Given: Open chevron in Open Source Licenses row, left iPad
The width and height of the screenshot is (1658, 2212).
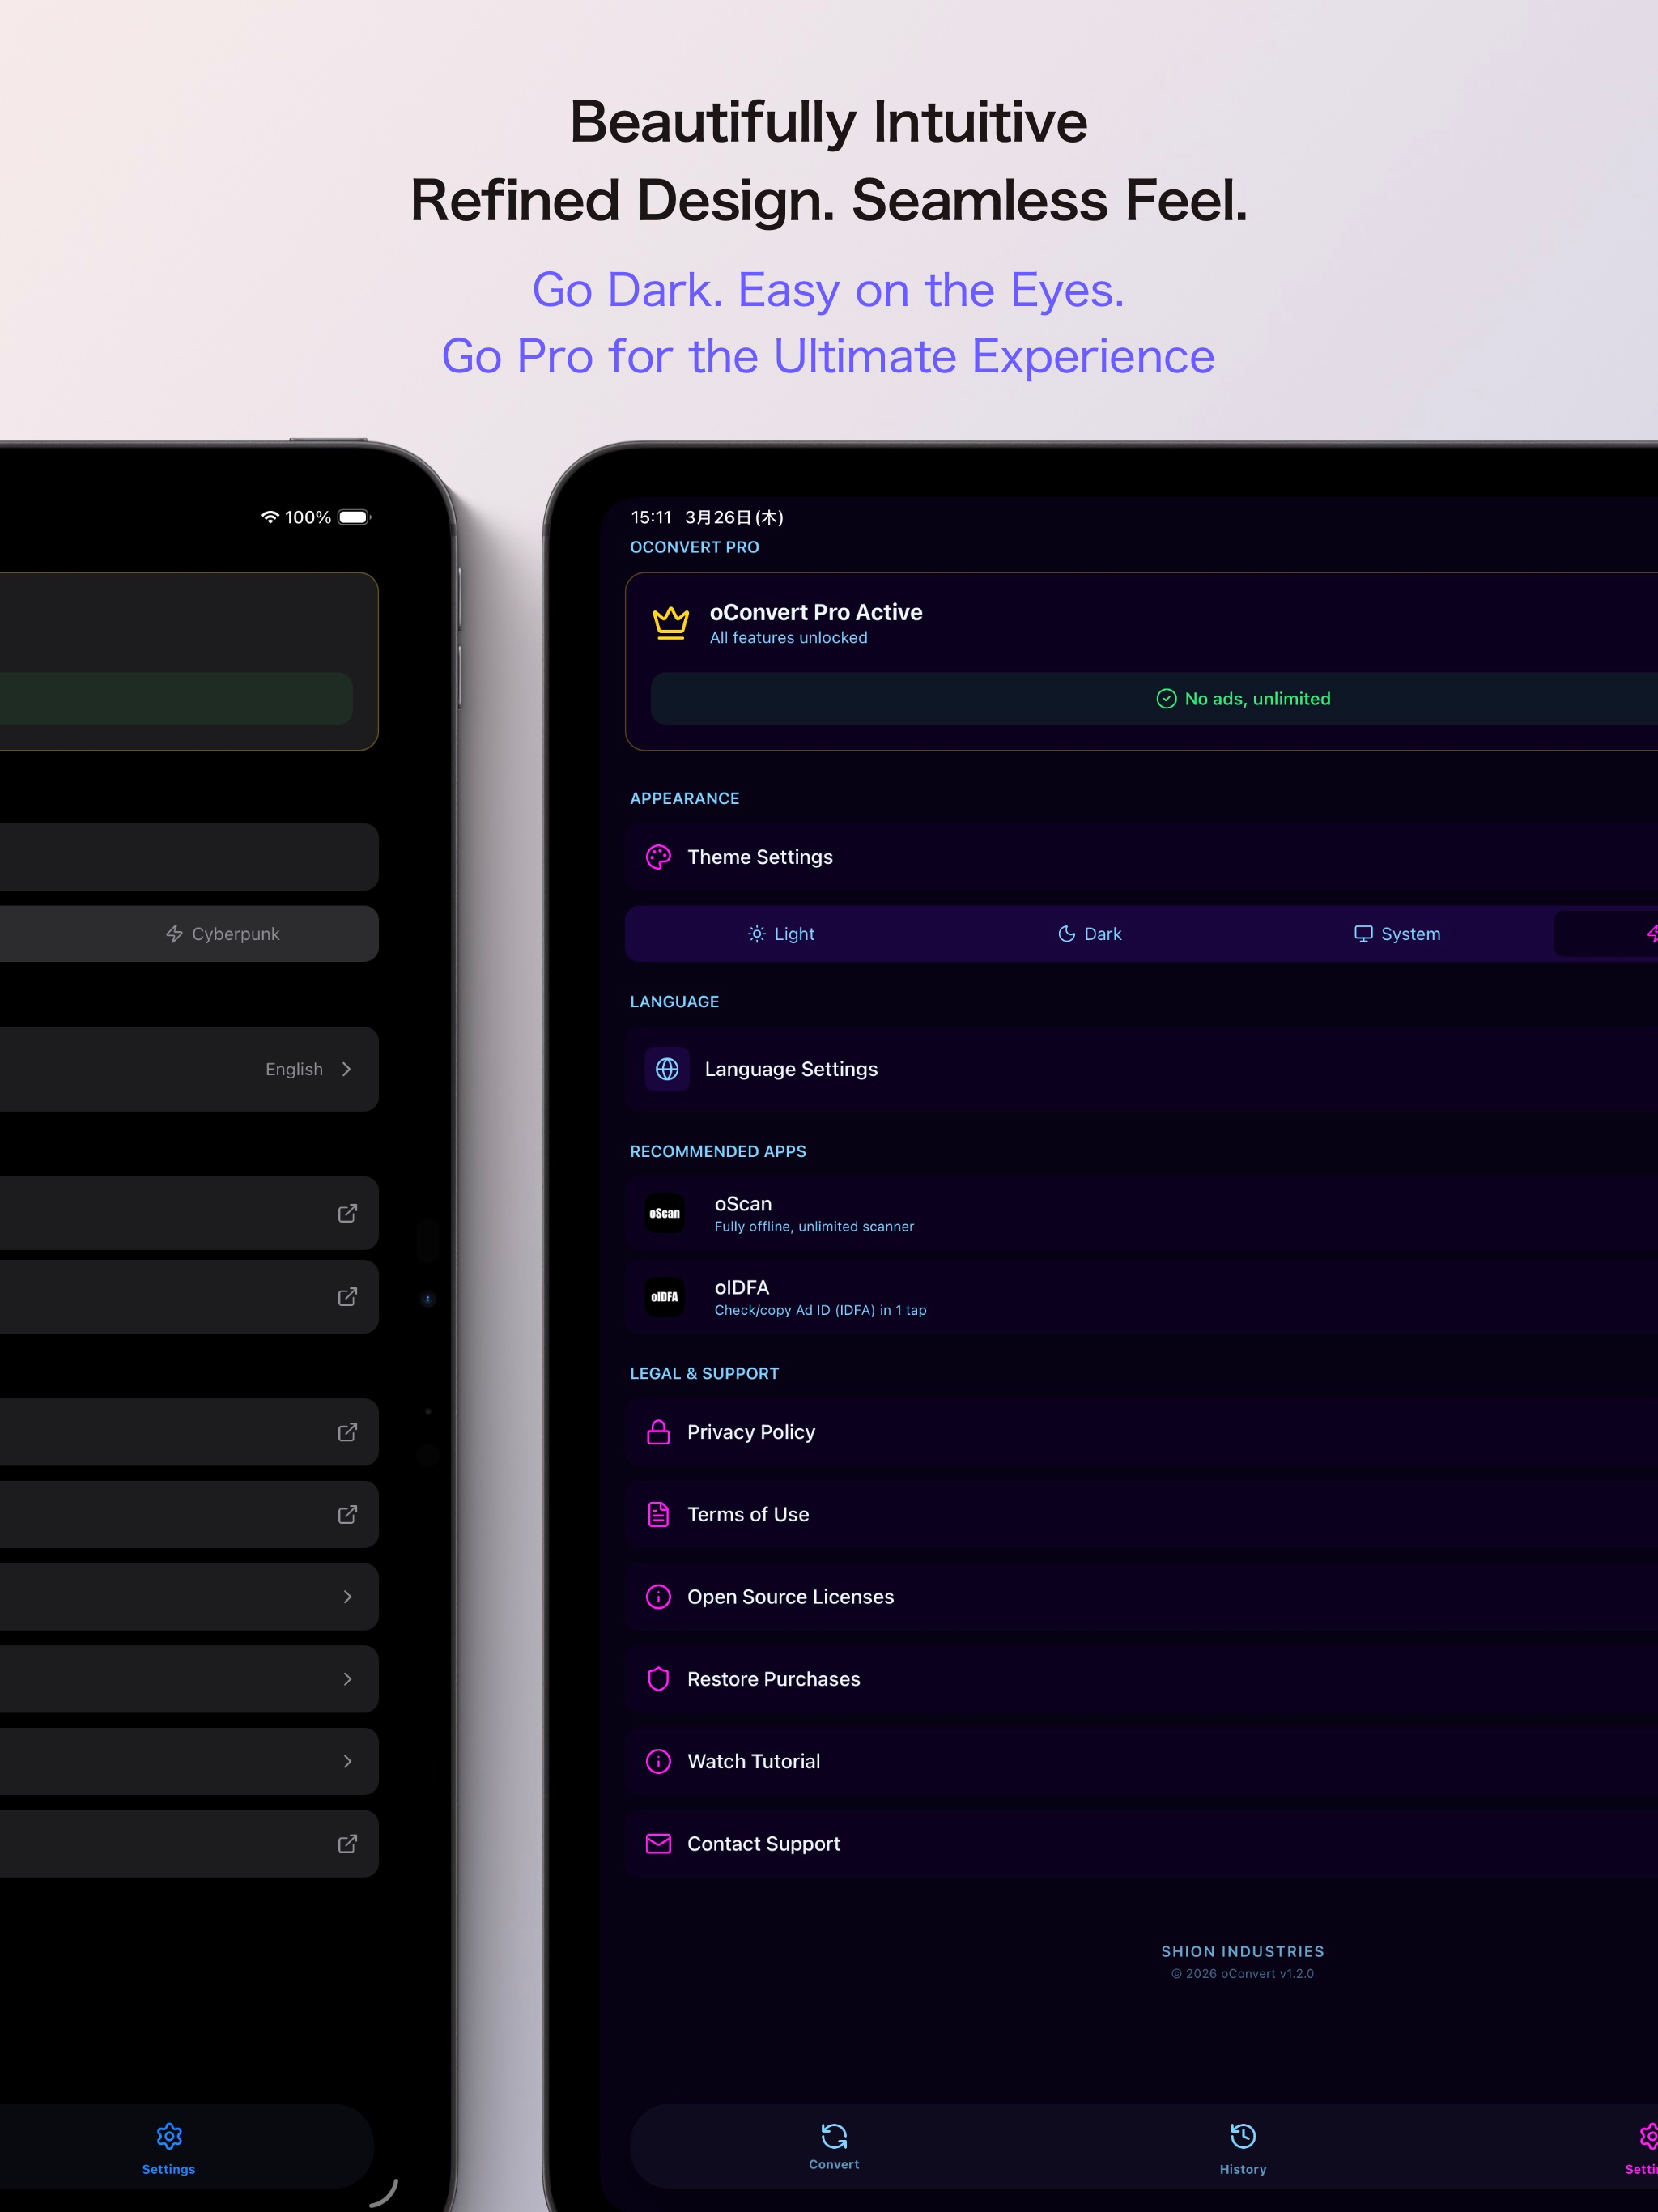Looking at the screenshot, I should [347, 1597].
